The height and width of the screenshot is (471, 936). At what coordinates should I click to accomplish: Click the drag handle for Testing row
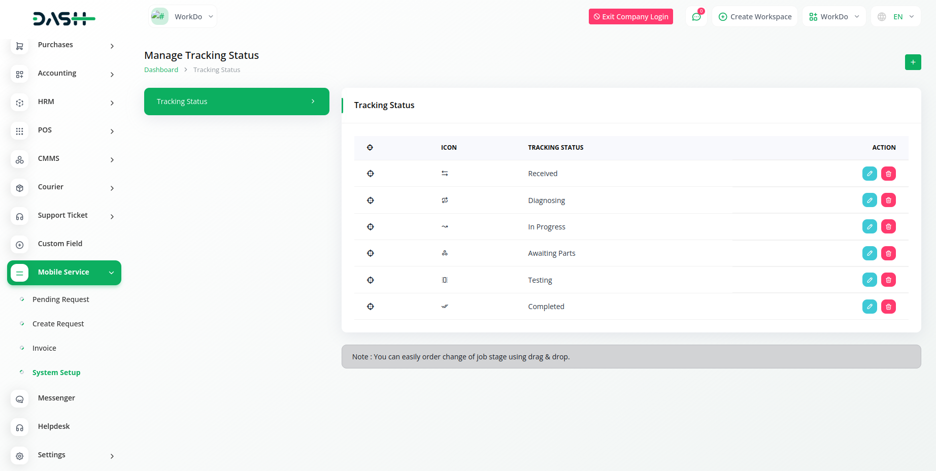[371, 280]
